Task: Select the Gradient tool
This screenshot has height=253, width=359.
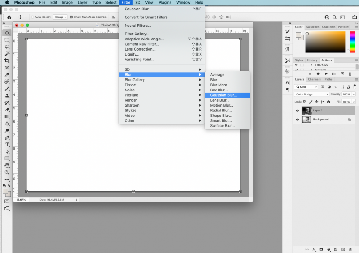Action: point(7,116)
